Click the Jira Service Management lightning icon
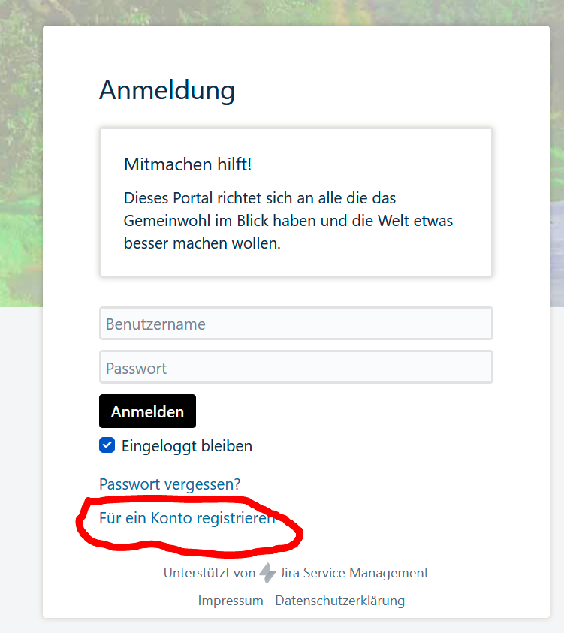 pyautogui.click(x=267, y=573)
